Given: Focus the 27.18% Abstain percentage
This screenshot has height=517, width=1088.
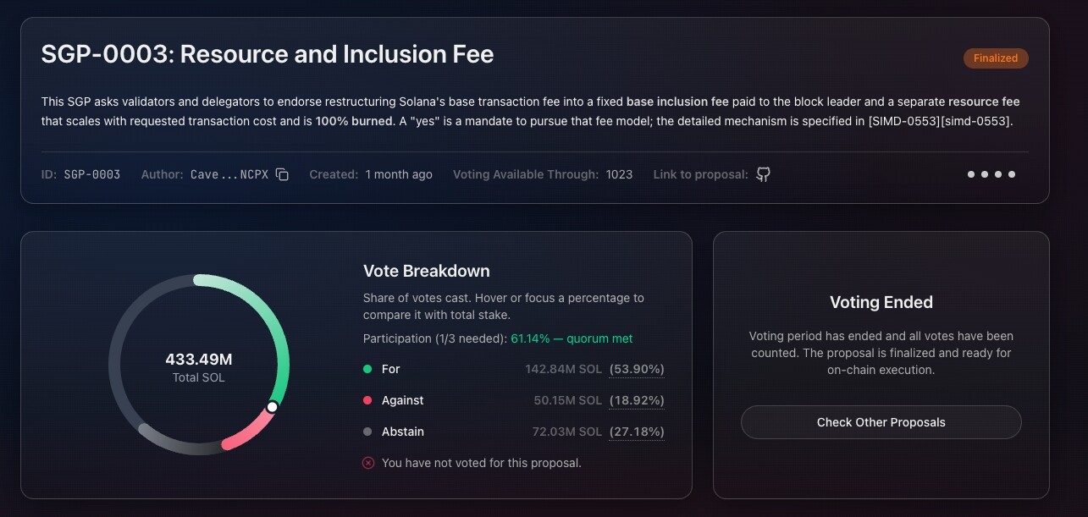Looking at the screenshot, I should 637,432.
